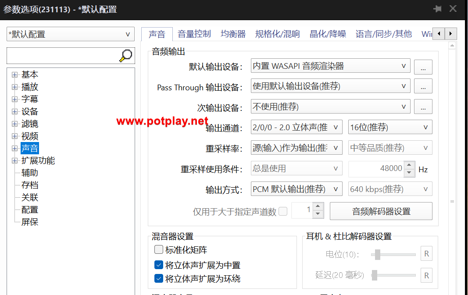Close the 参数选项 window
Image resolution: width=468 pixels, height=295 pixels.
pyautogui.click(x=453, y=9)
